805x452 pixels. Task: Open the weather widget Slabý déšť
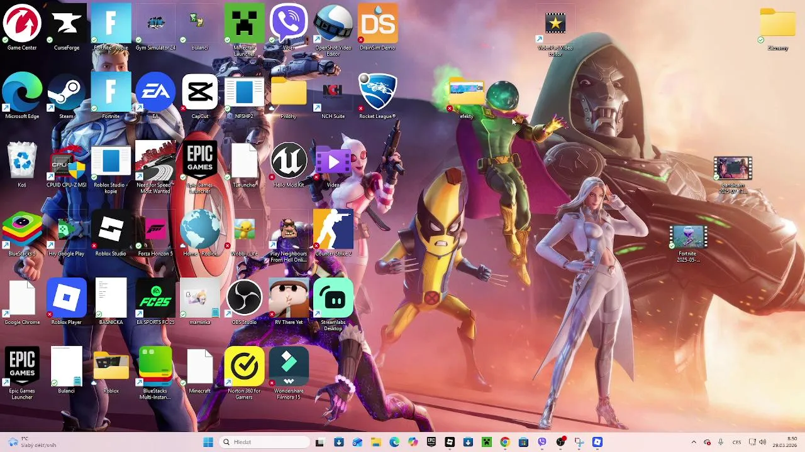(x=31, y=442)
